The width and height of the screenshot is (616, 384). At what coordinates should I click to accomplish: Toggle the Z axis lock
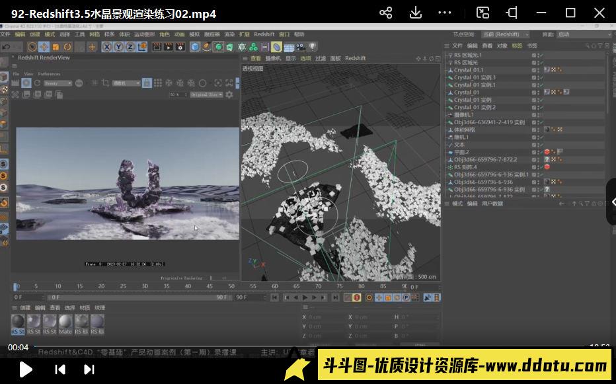coord(130,47)
